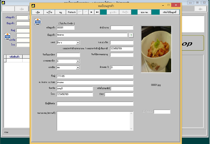The height and width of the screenshot is (144, 210).
Task: Maximize the customer registry dialog
Action: click(169, 5)
